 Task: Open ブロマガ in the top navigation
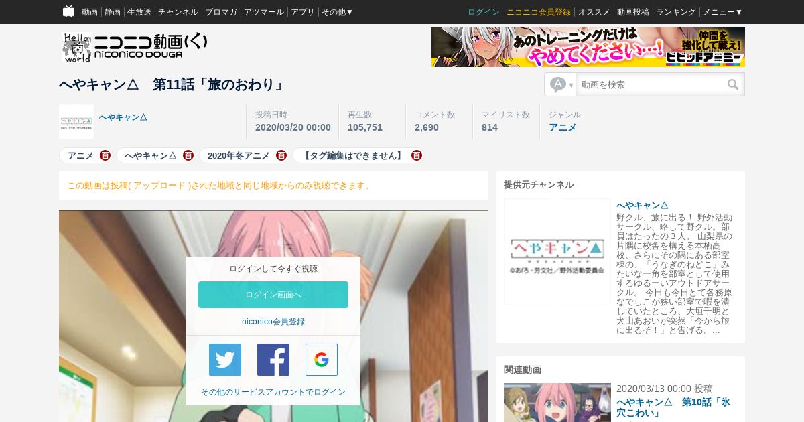(221, 12)
